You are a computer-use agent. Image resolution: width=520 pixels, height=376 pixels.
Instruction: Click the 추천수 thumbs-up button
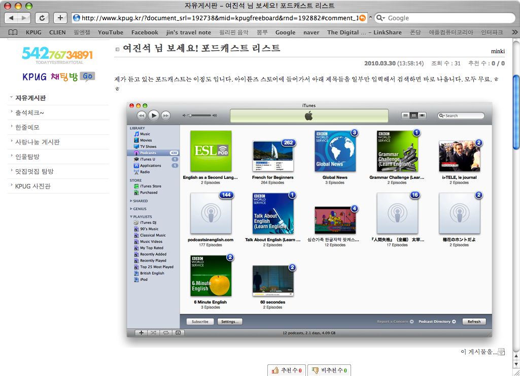click(x=287, y=370)
